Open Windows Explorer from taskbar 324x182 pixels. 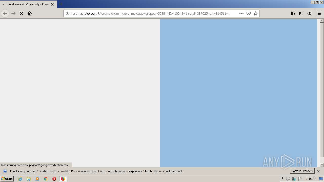(29, 179)
